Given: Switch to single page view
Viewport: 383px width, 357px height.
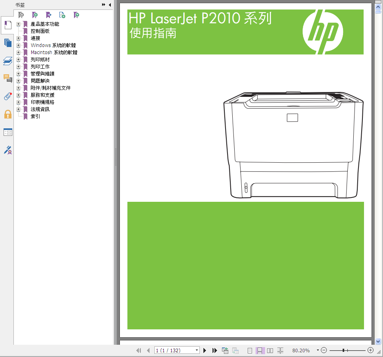Looking at the screenshot, I should pyautogui.click(x=250, y=351).
